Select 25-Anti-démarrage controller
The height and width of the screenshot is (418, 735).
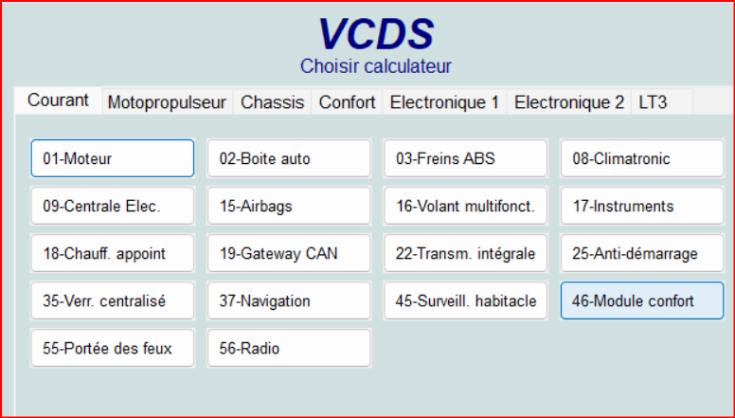[641, 253]
